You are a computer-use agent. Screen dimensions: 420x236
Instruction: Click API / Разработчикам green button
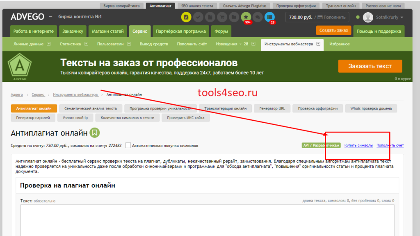(321, 145)
